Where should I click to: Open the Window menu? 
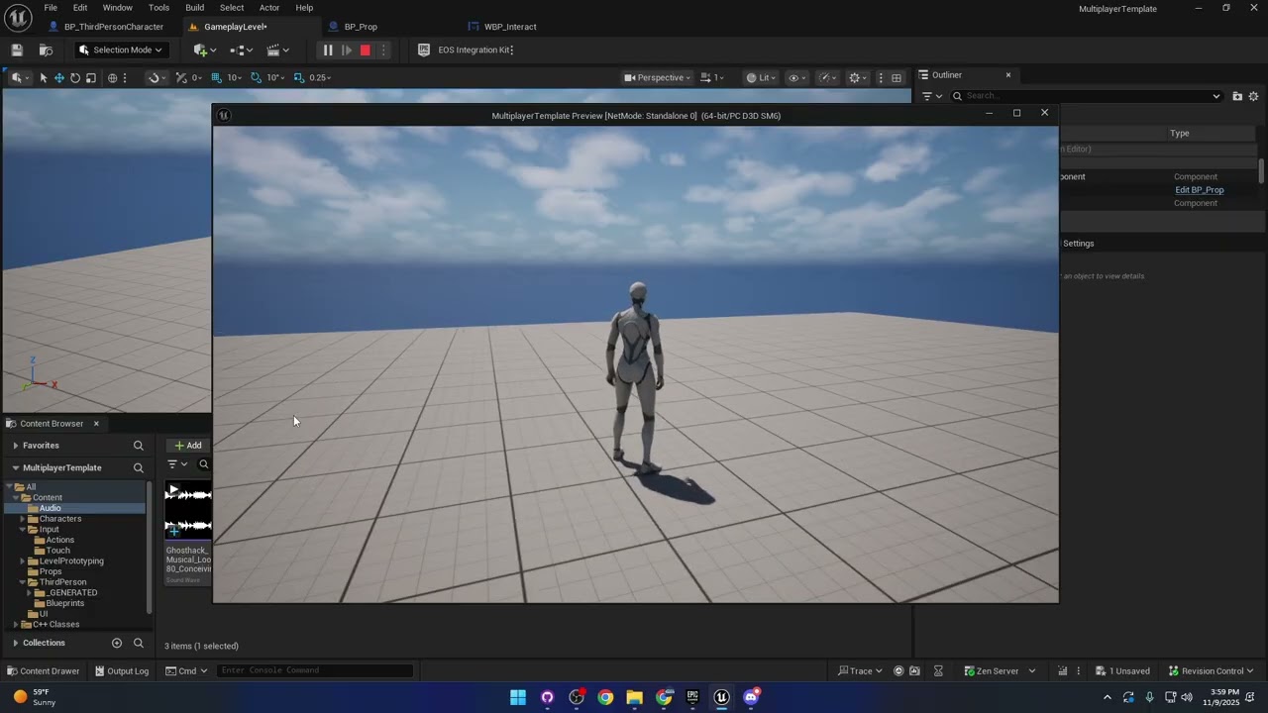pos(117,7)
